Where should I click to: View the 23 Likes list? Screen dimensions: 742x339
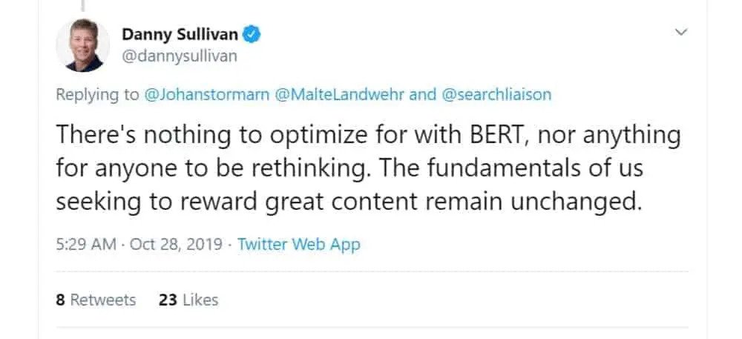coord(188,300)
